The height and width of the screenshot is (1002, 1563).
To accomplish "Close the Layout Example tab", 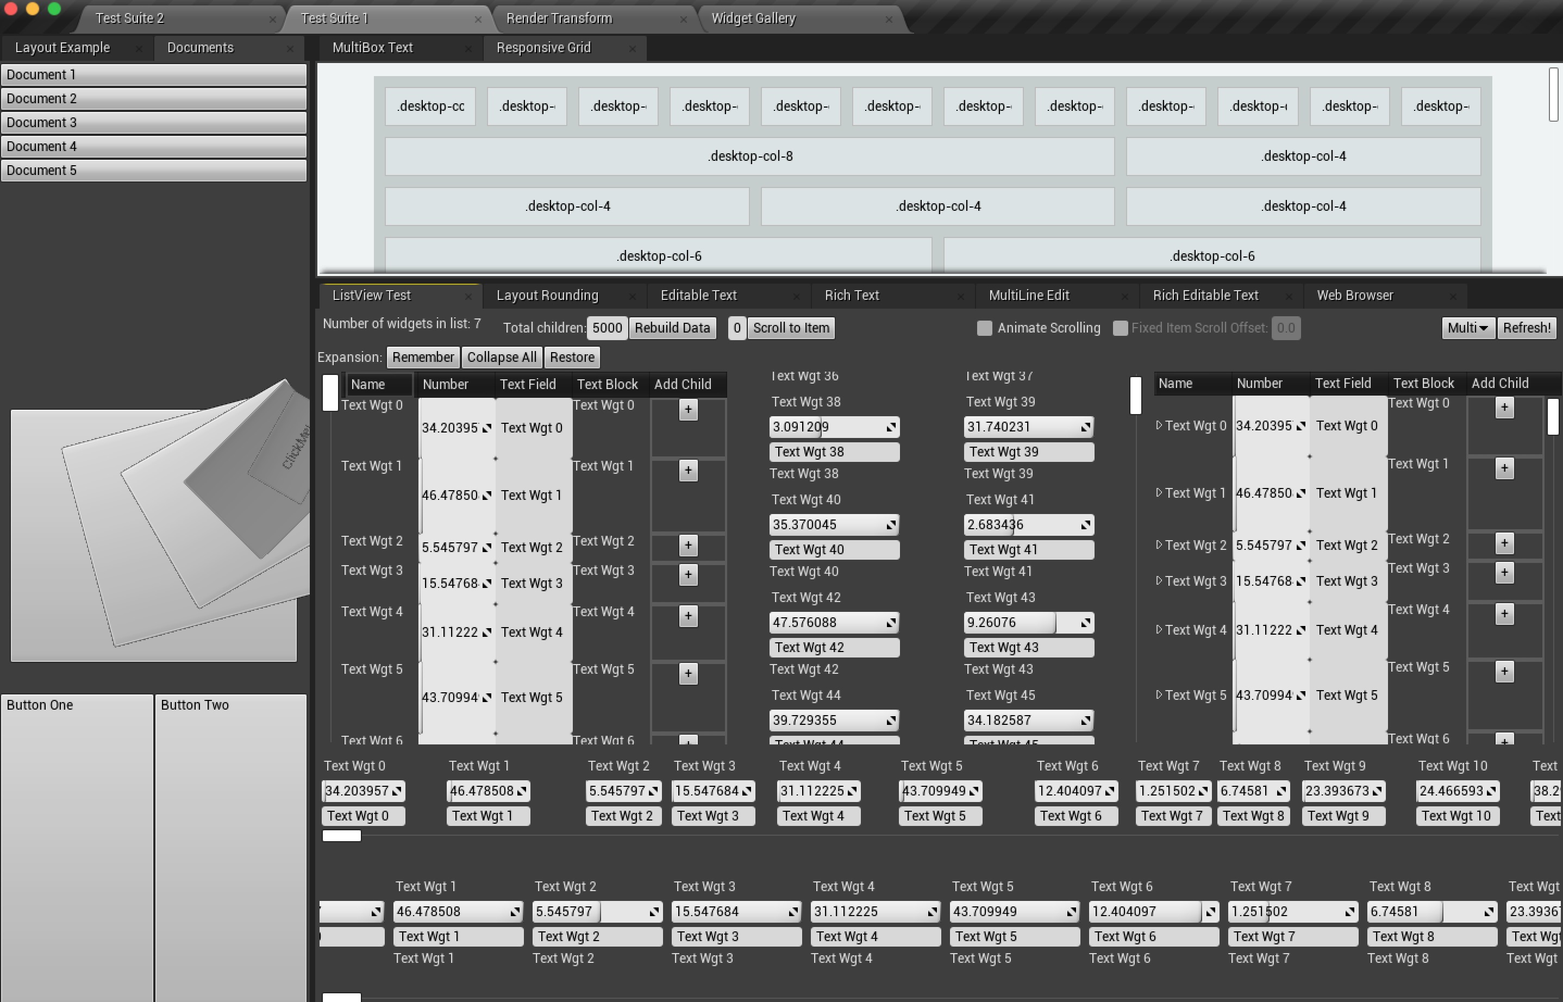I will [139, 49].
